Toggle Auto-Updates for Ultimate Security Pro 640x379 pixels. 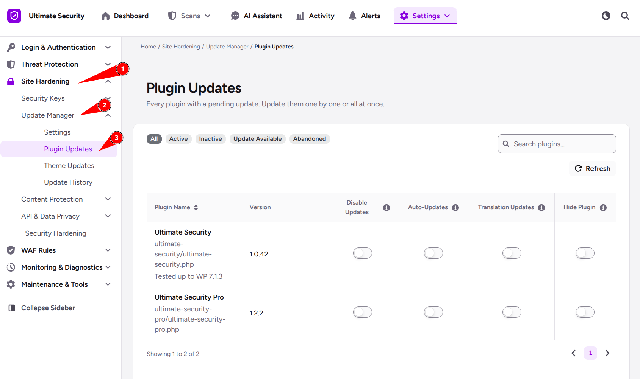click(x=433, y=312)
